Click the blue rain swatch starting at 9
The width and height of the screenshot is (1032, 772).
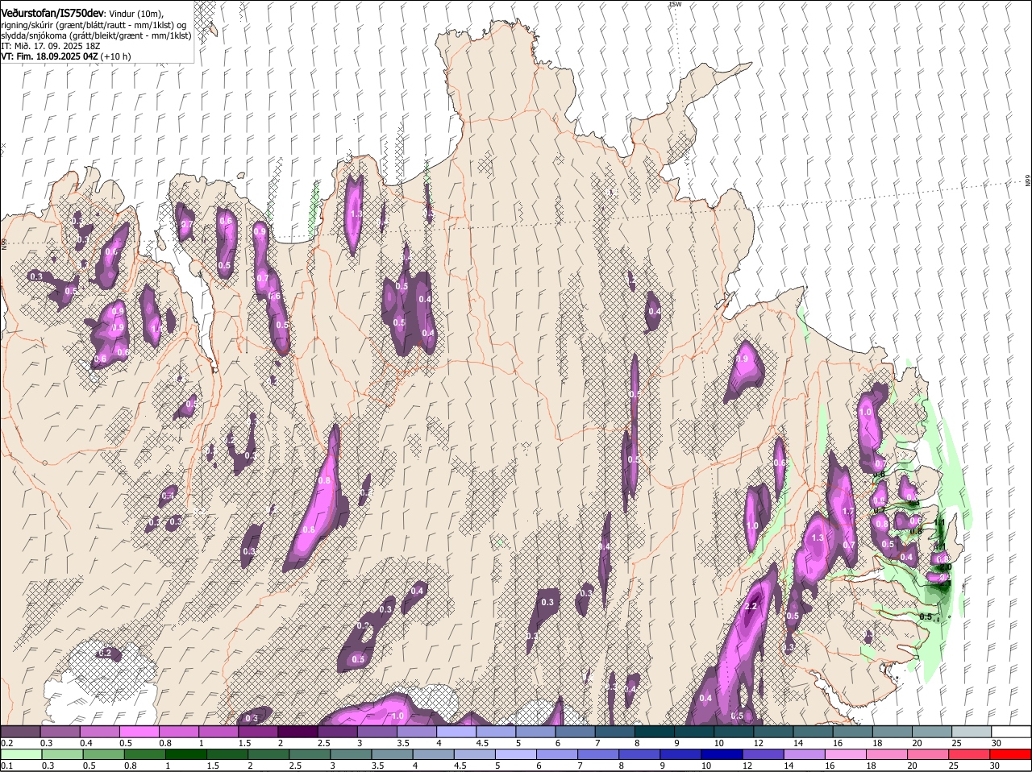click(681, 755)
